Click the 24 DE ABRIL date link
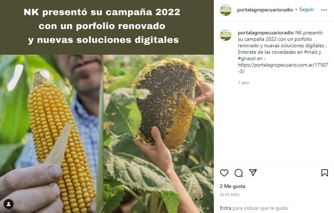 point(230,194)
